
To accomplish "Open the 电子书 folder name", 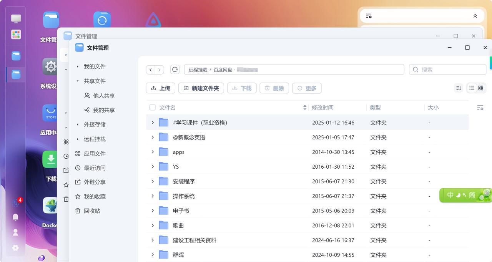I will tap(181, 211).
